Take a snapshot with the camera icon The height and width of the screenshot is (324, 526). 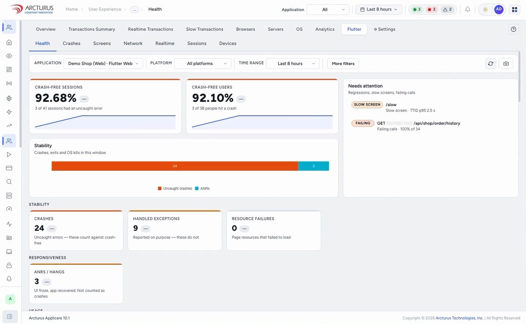click(506, 63)
